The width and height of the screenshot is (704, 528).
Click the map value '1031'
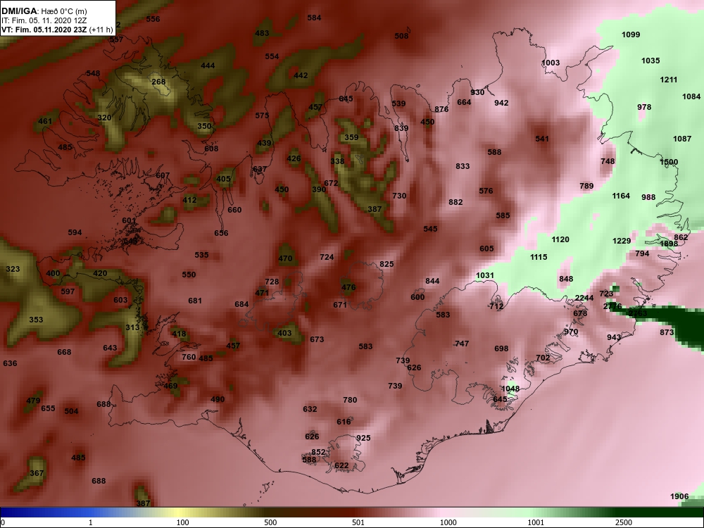pos(485,275)
